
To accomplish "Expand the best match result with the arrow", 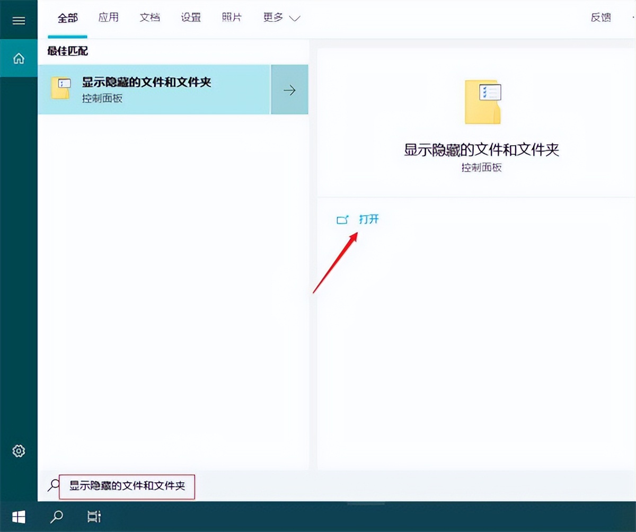I will [x=289, y=90].
